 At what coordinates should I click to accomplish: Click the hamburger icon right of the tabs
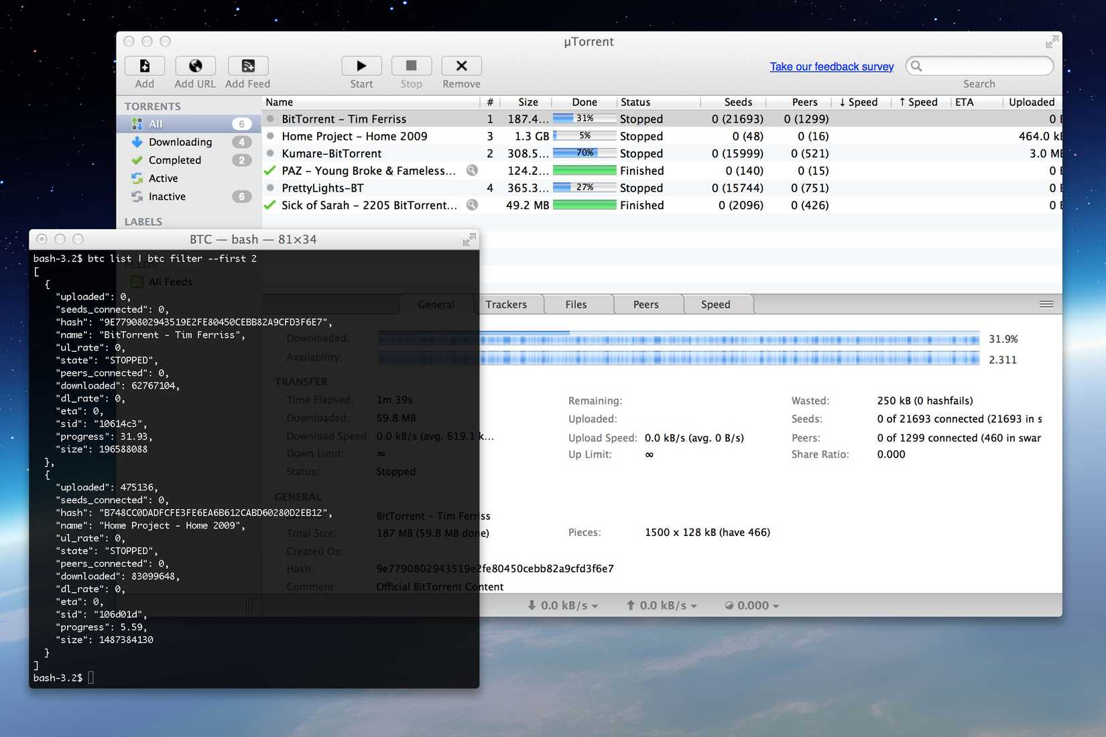pyautogui.click(x=1046, y=304)
